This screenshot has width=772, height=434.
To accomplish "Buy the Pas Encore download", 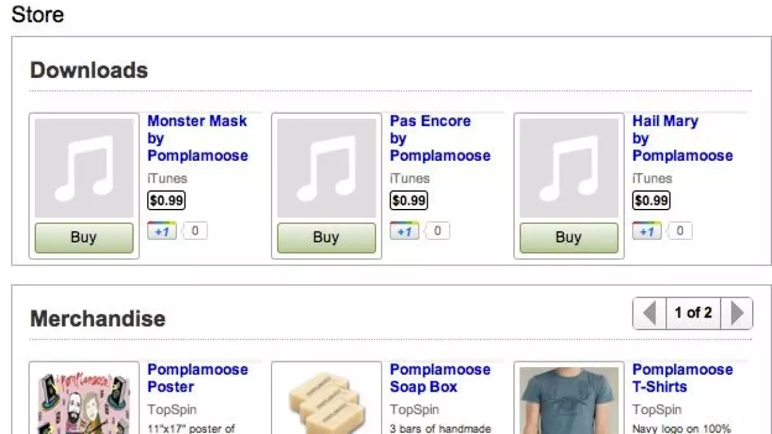I will [x=326, y=238].
